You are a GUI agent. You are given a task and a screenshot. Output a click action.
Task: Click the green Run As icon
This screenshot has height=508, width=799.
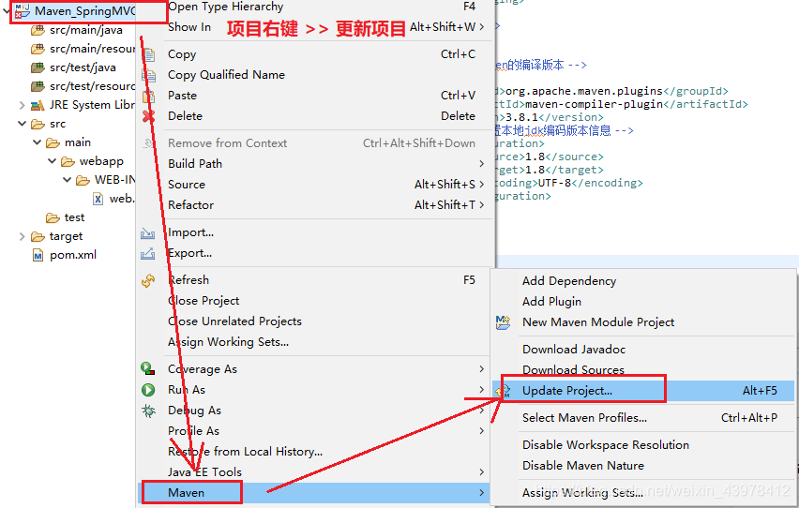tap(148, 390)
